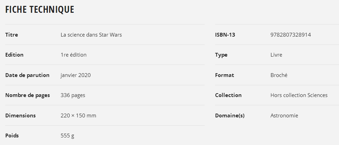This screenshot has width=339, height=145.
Task: Click the 220 × 150 mm value
Action: click(78, 116)
